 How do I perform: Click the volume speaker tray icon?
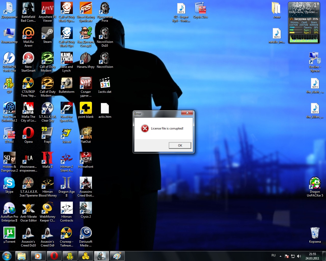coord(299,256)
